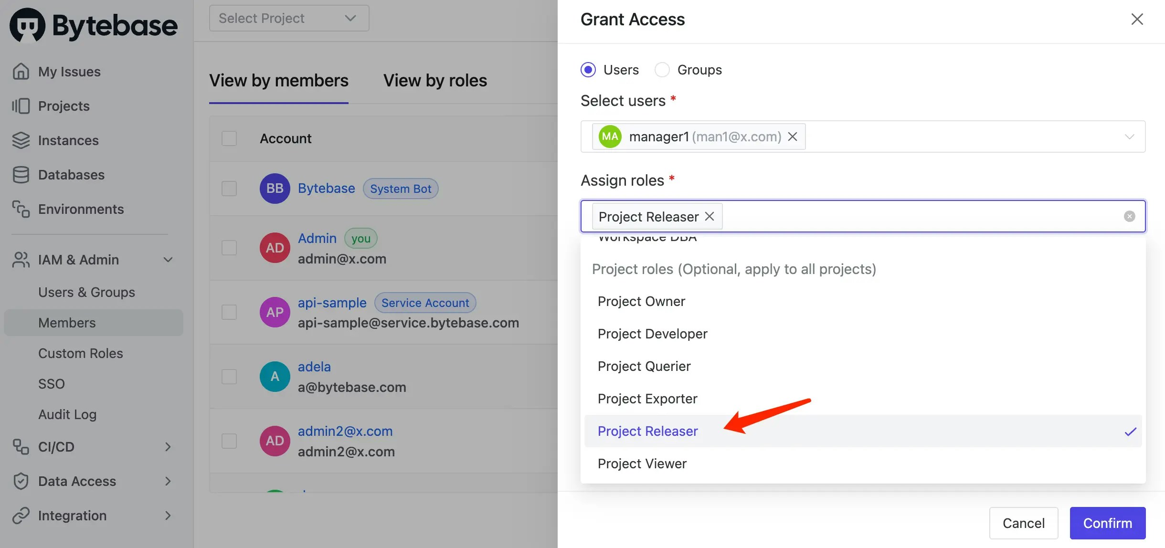This screenshot has height=548, width=1165.
Task: Open the Members page
Action: click(x=67, y=323)
